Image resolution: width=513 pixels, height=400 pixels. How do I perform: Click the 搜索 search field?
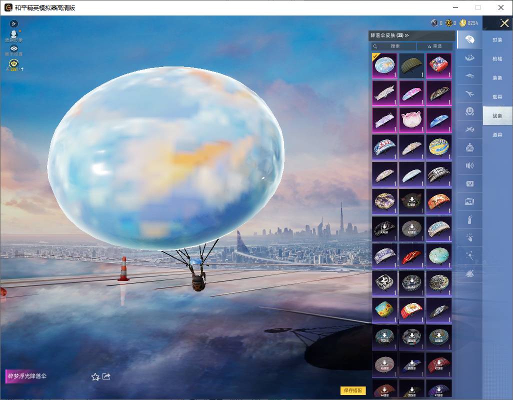(x=394, y=46)
